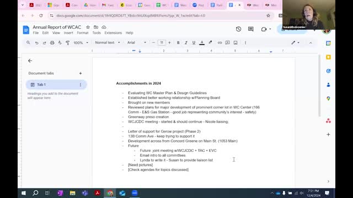
Task: Open the Format menu
Action: [83, 33]
